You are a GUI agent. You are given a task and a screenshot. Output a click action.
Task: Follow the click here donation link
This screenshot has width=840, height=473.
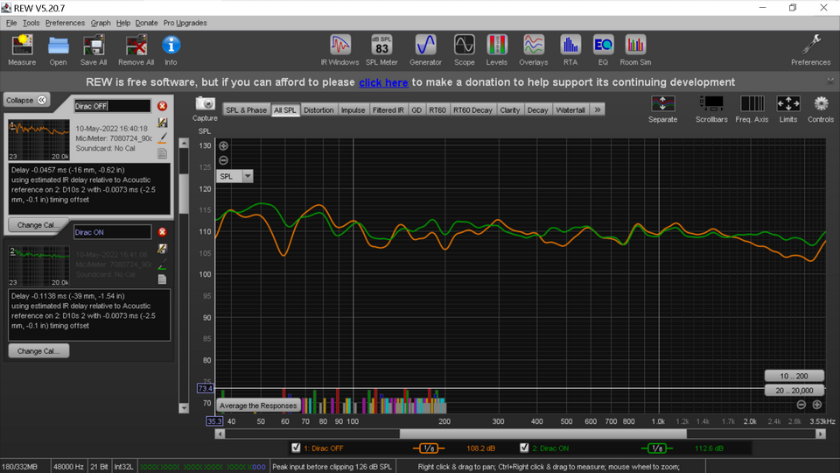point(383,82)
